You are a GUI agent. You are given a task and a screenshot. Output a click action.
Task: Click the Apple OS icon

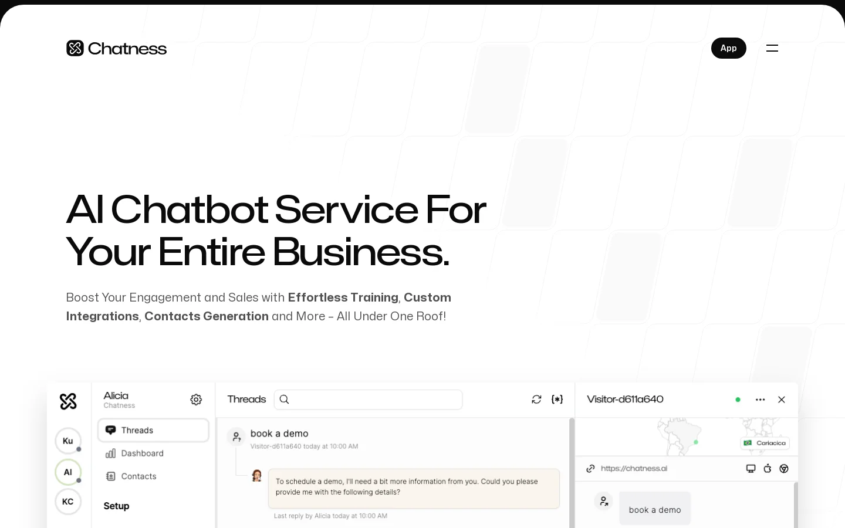[768, 468]
